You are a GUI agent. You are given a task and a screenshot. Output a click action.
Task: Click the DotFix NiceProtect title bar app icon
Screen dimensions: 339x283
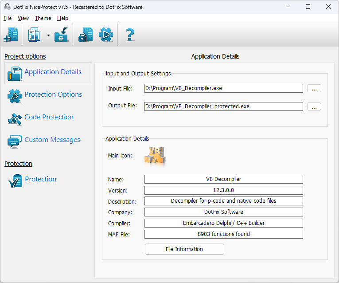tap(8, 7)
